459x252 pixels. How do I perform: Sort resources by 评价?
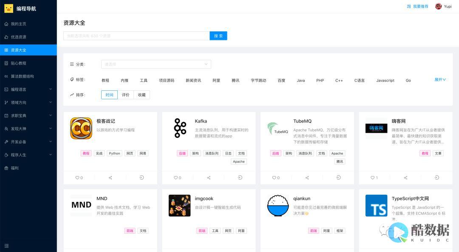click(x=125, y=95)
